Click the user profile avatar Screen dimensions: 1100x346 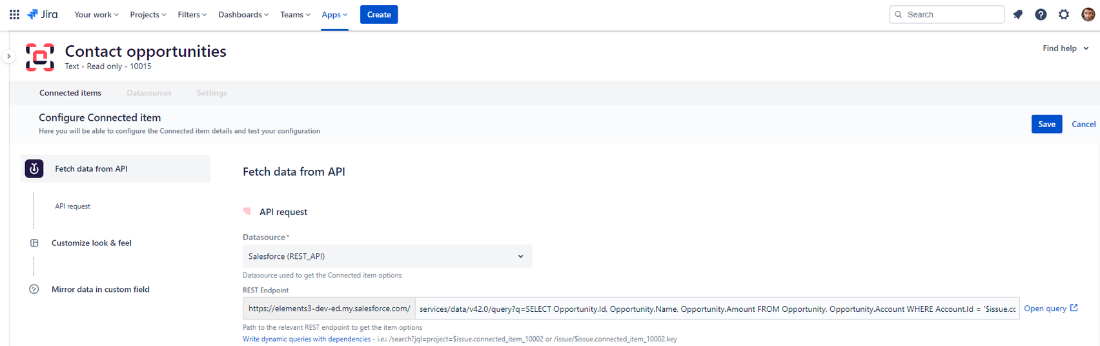pyautogui.click(x=1088, y=14)
